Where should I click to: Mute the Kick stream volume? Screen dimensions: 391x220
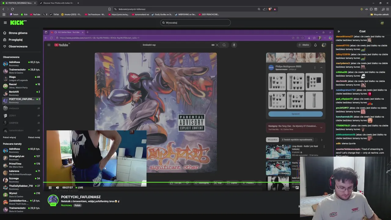tap(57, 188)
